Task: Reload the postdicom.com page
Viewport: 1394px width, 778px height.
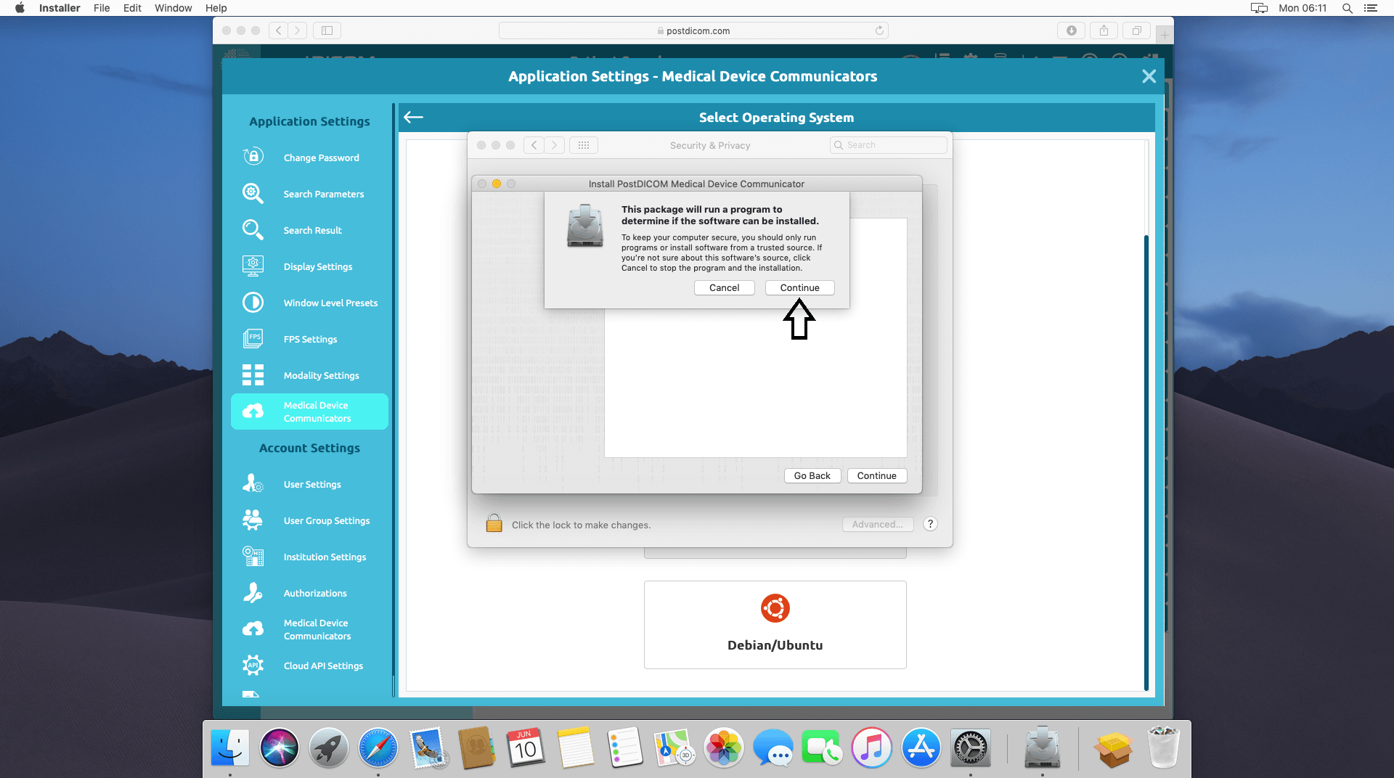Action: point(879,30)
